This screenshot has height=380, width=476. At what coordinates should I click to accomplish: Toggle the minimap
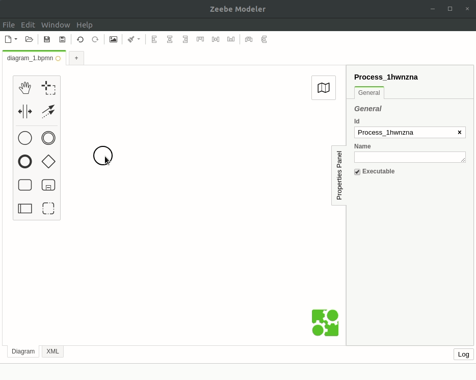pyautogui.click(x=324, y=88)
